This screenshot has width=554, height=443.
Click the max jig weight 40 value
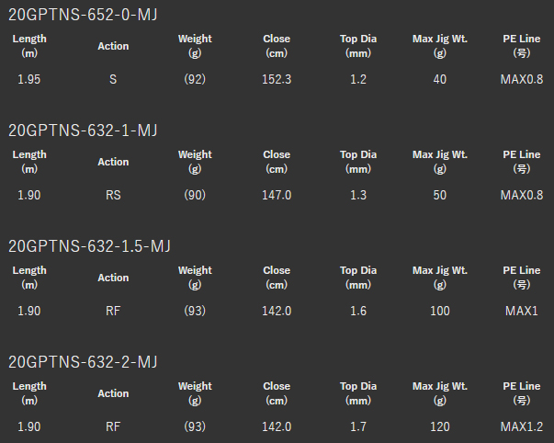(440, 79)
